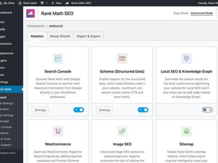This screenshot has height=163, width=218.
Task: Select the highlighted Rank Math sidebar item
Action: tap(11, 89)
